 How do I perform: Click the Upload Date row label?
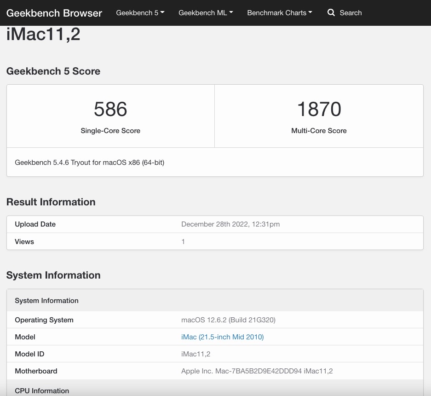[35, 224]
